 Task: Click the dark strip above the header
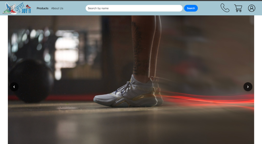[131, 1]
